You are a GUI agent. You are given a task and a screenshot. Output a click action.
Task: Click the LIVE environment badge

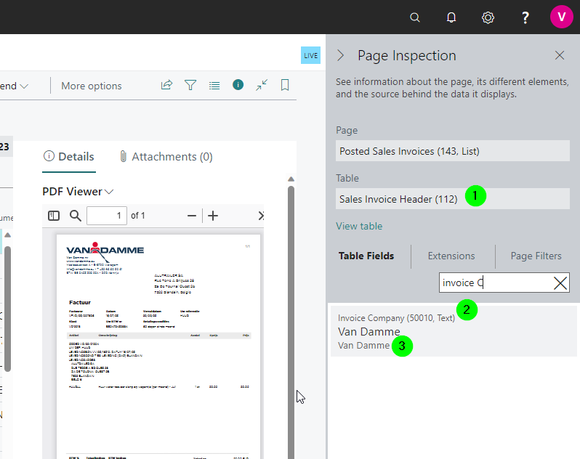click(x=310, y=55)
